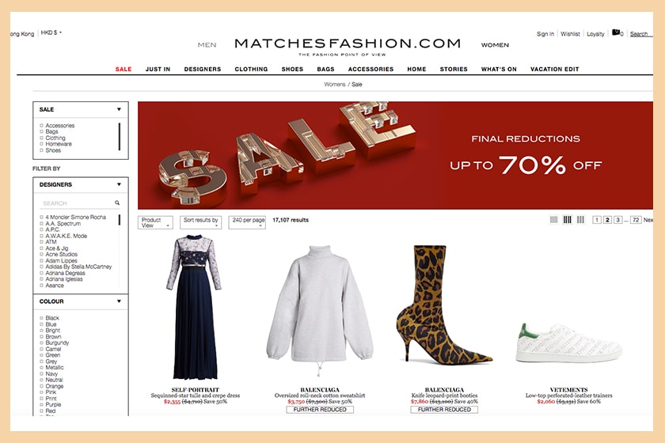Open the shopping bag icon

coord(616,32)
